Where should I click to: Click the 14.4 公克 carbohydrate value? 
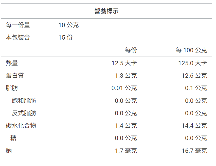[x=194, y=125]
